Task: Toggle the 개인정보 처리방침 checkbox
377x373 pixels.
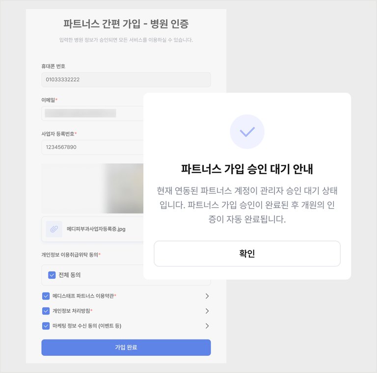Action: point(46,311)
